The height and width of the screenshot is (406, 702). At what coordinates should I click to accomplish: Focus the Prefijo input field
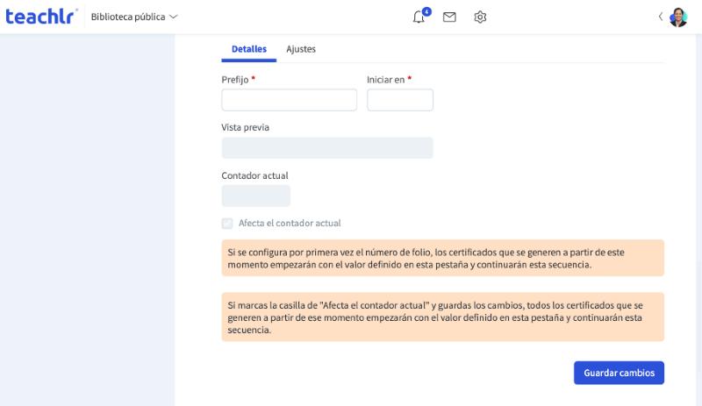290,100
